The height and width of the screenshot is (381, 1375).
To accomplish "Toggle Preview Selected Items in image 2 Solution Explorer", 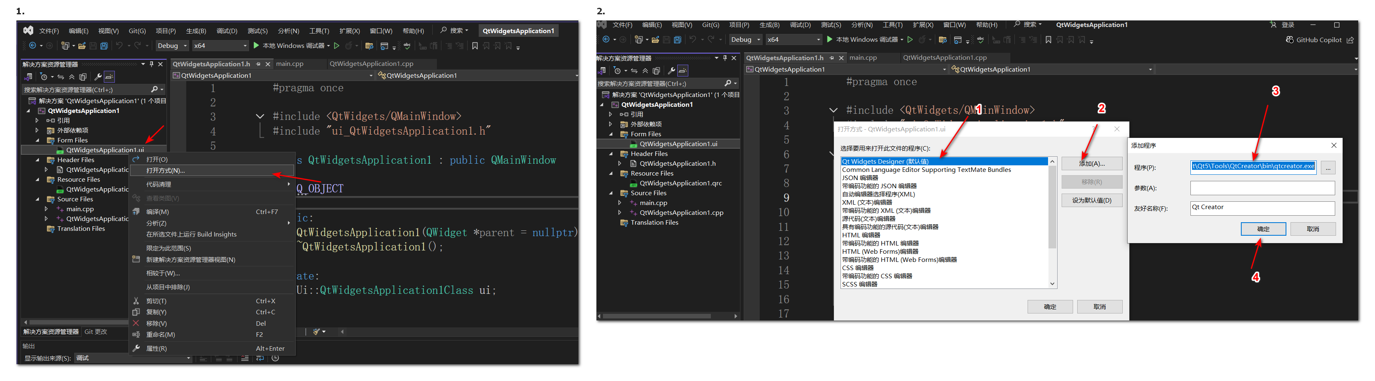I will tap(683, 71).
